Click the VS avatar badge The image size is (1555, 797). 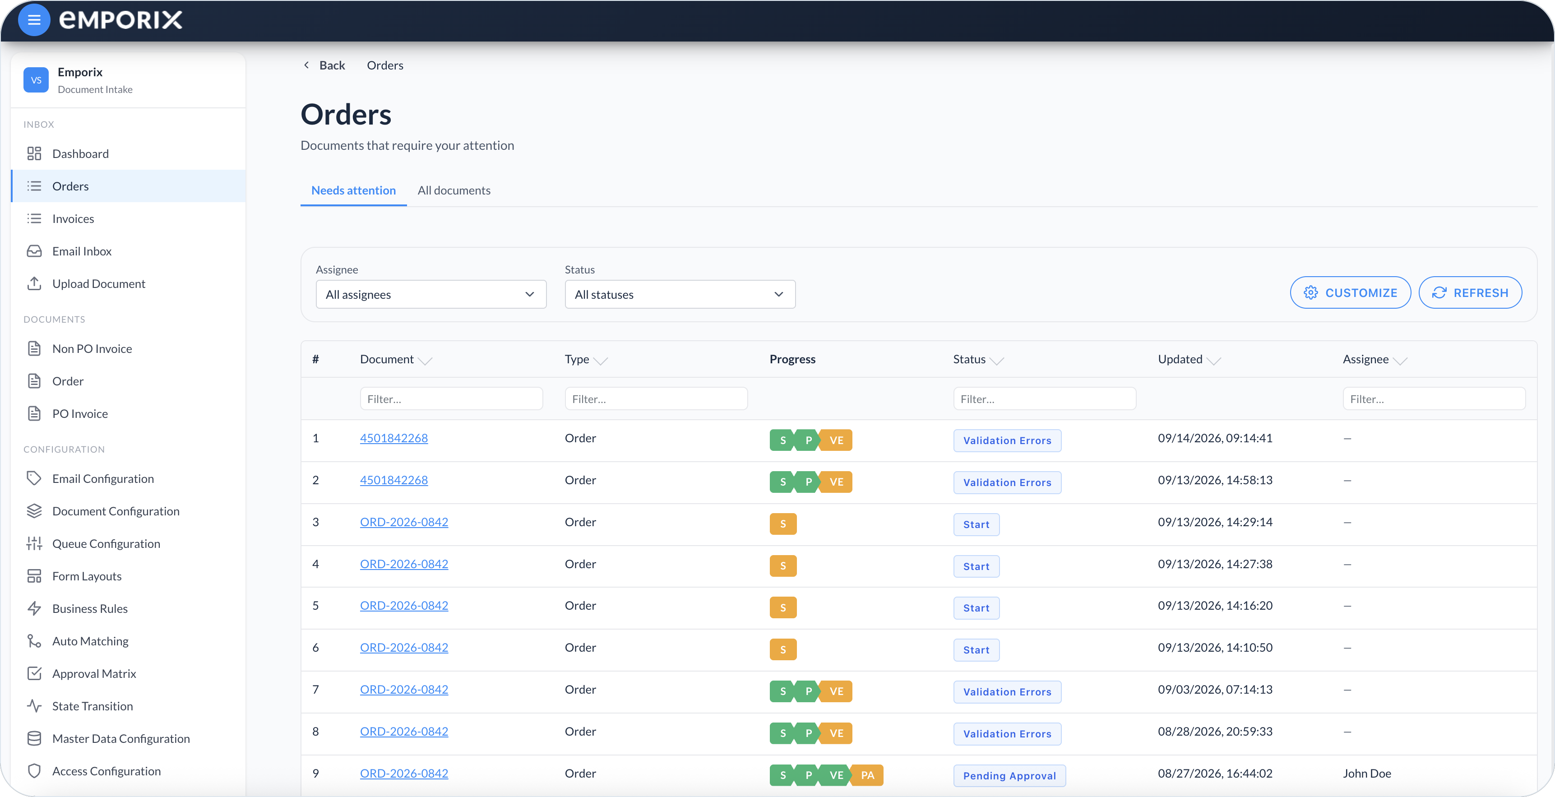point(36,80)
